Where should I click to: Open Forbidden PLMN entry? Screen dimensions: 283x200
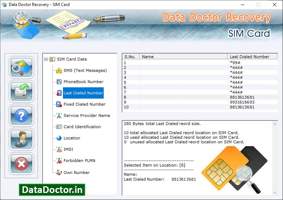pos(79,161)
